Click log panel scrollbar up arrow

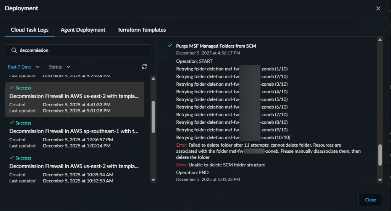(x=380, y=40)
